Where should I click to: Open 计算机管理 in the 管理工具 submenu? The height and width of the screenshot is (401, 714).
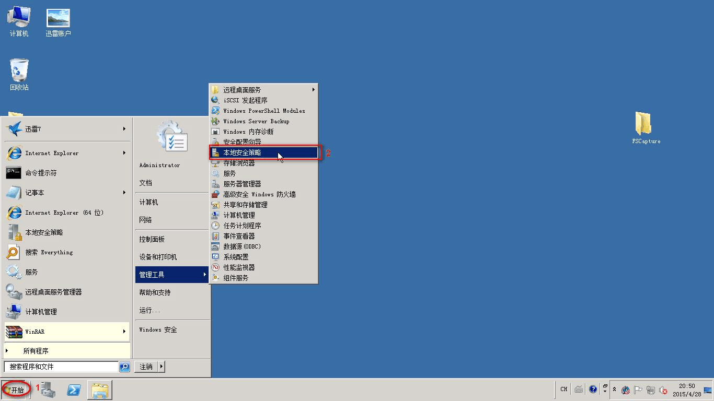pyautogui.click(x=263, y=215)
